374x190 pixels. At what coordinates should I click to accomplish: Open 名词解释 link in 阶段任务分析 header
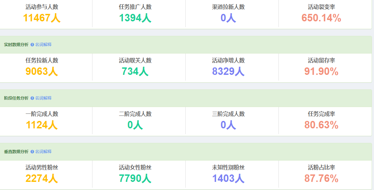(43, 98)
